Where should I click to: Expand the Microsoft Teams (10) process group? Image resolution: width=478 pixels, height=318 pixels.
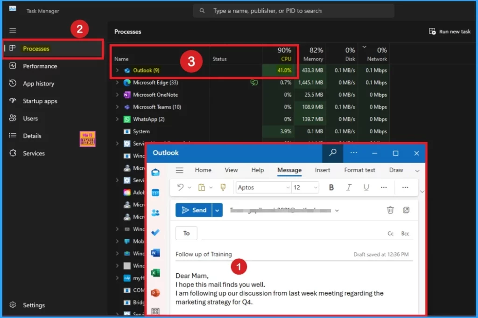(117, 107)
